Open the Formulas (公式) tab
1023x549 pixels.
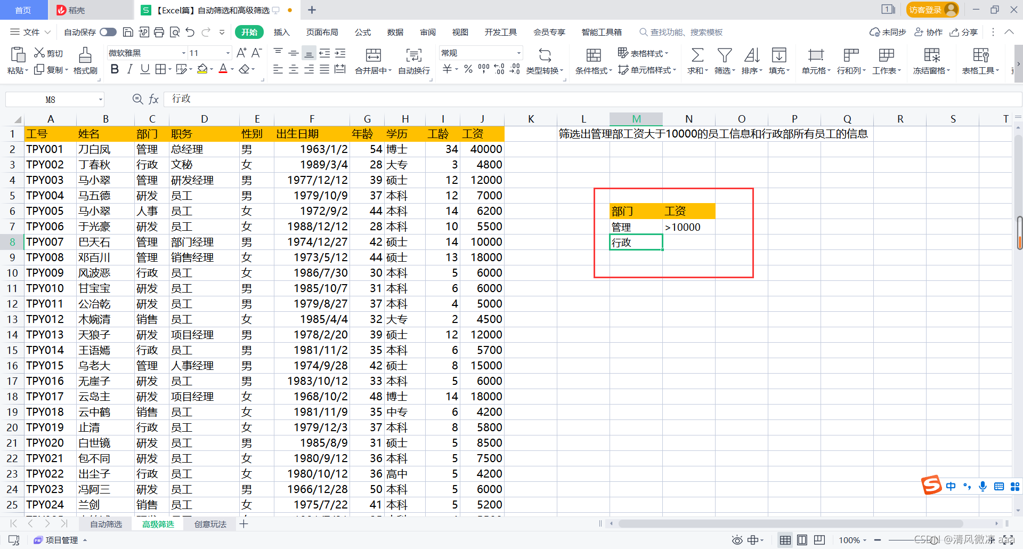coord(363,32)
